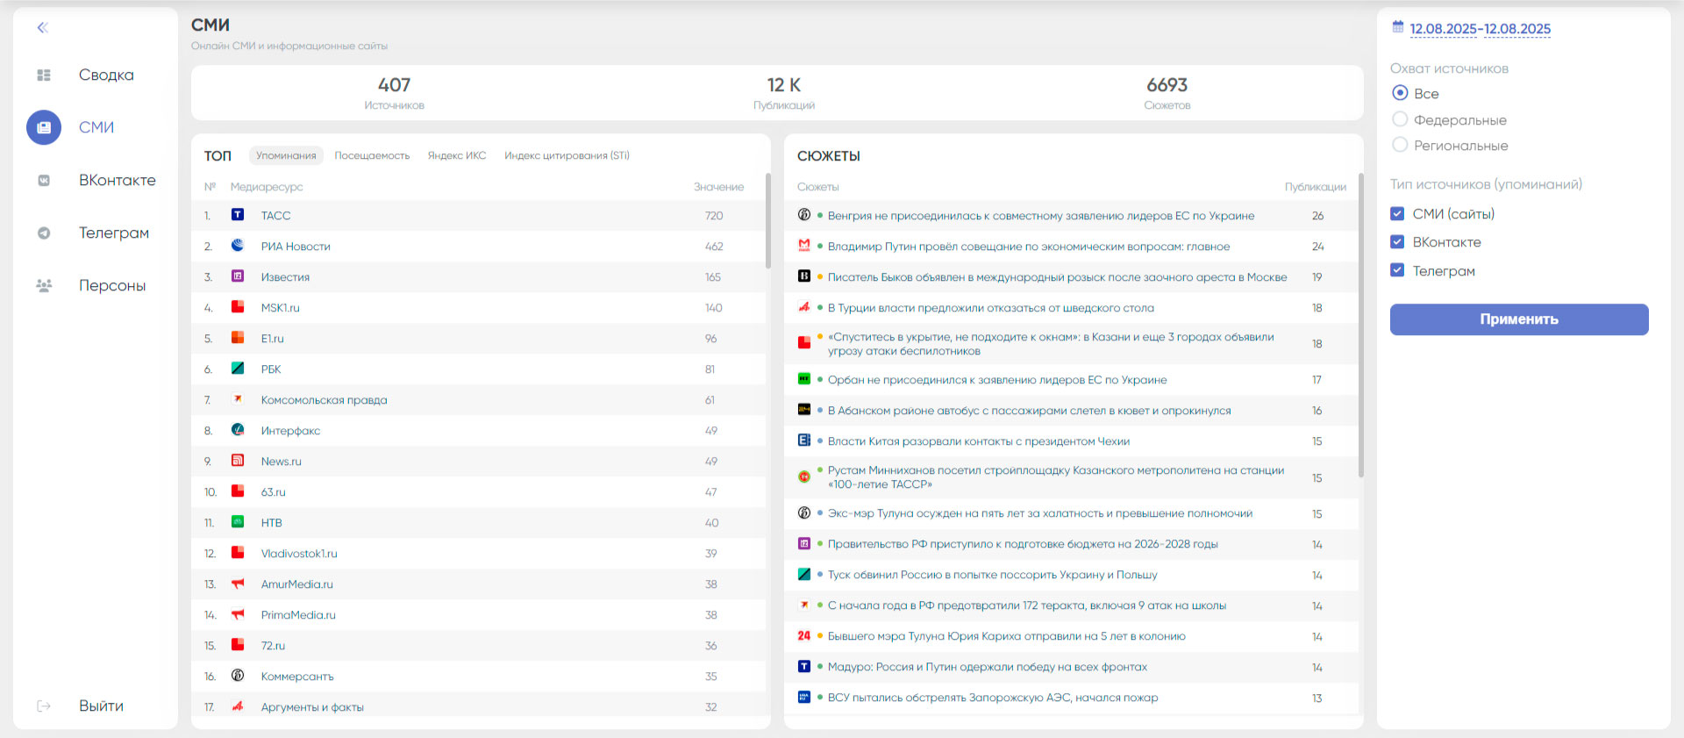Click the ТАСС logo in top list
This screenshot has height=738, width=1684.
pos(238,215)
